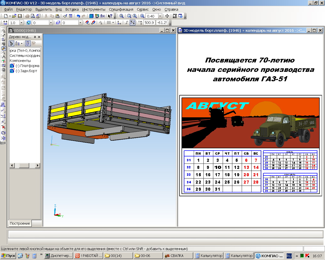This screenshot has height=260, width=325.
Task: Open the New document dropdown arrow
Action: [x=10, y=16]
